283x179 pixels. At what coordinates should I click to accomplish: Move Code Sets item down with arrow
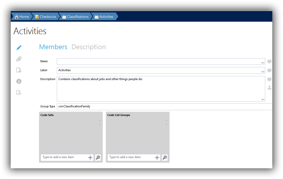pos(100,125)
